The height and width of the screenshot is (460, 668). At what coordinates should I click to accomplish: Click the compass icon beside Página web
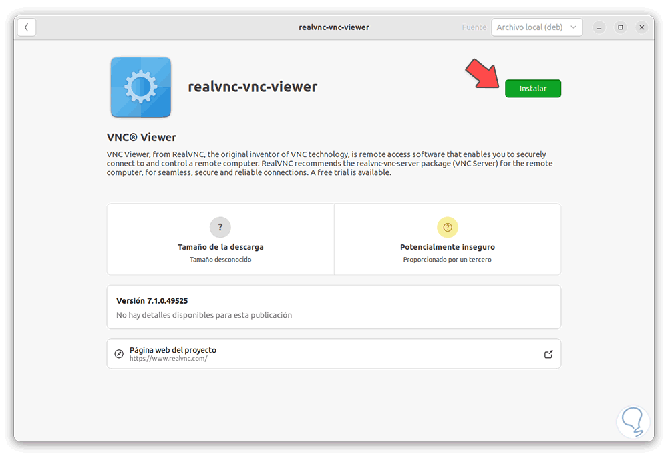pos(120,354)
